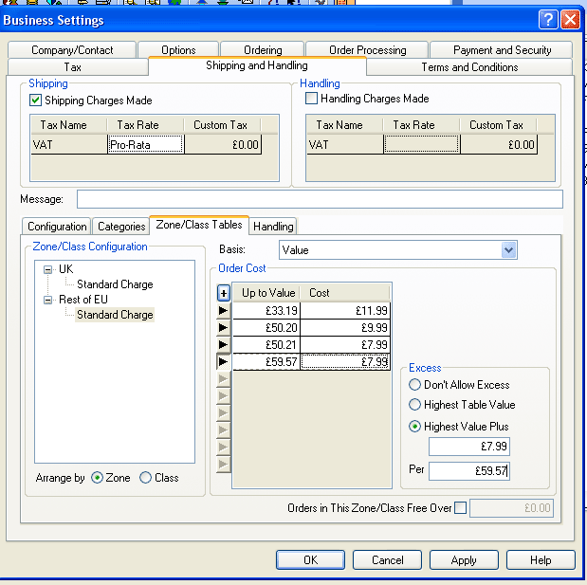Viewport: 587px width, 585px height.
Task: Switch to the Order Processing tab
Action: (367, 50)
